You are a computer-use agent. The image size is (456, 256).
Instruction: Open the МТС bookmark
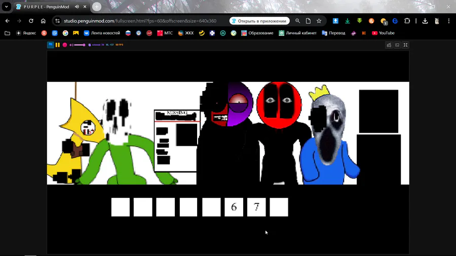[x=165, y=33]
